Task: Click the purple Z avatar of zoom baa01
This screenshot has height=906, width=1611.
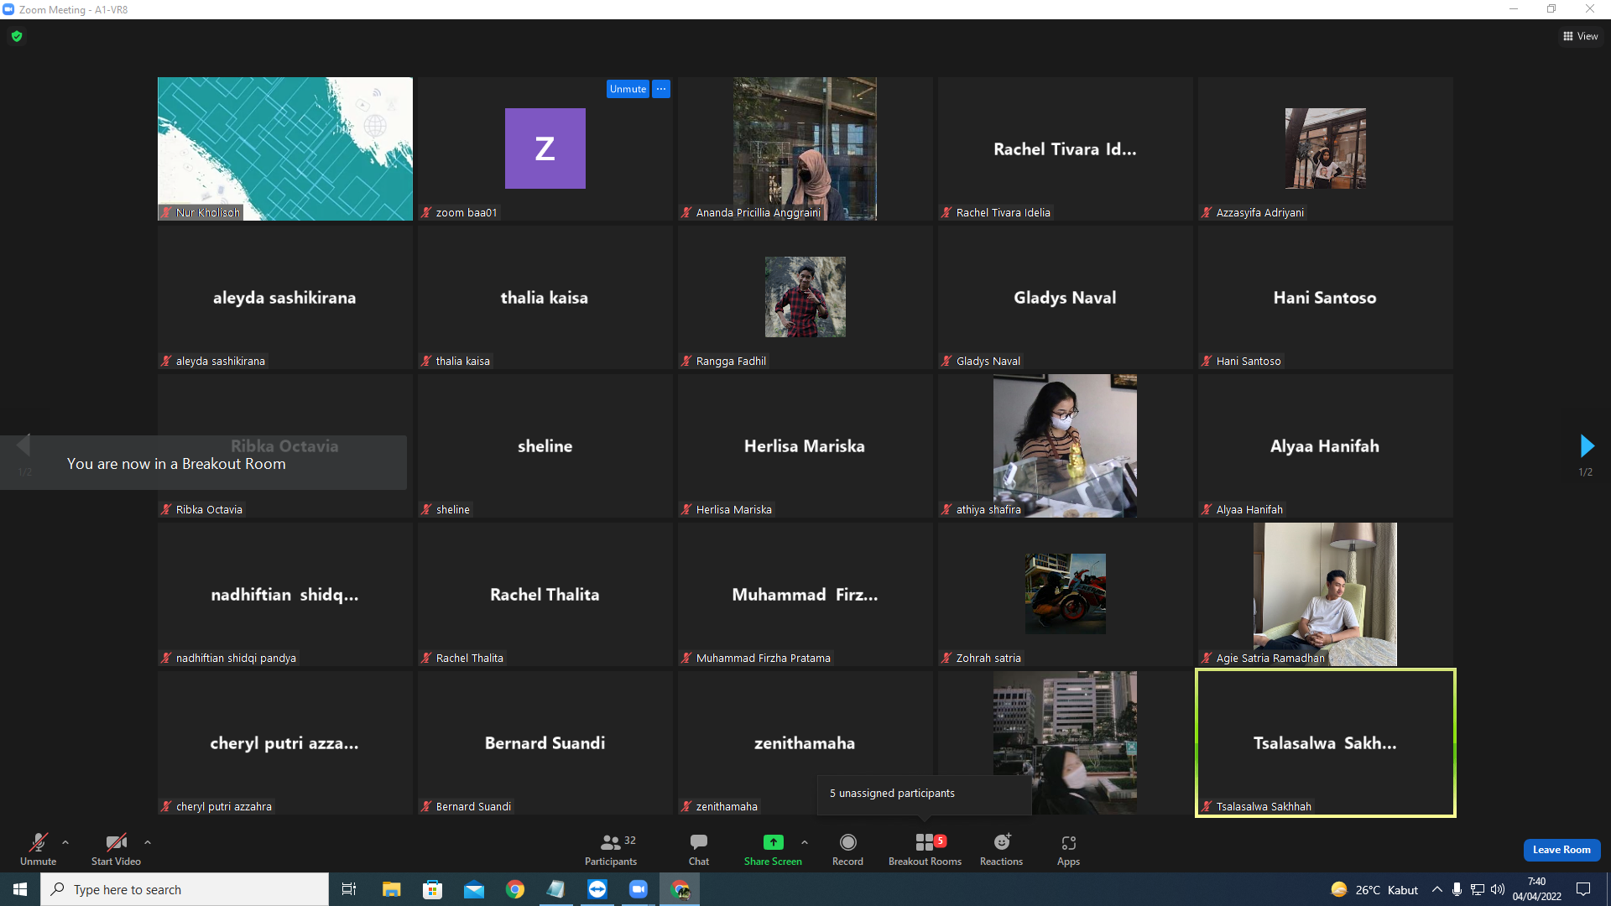Action: [545, 148]
